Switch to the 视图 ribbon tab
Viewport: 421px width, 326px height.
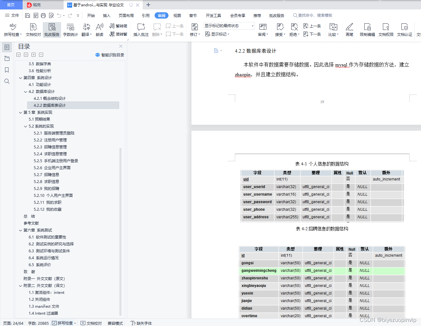point(177,15)
